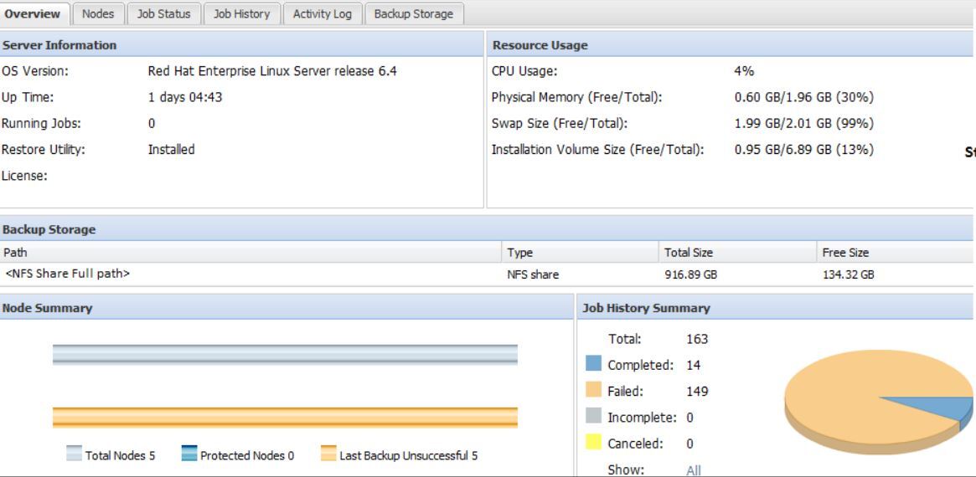Click the blue Completed color swatch

point(593,365)
